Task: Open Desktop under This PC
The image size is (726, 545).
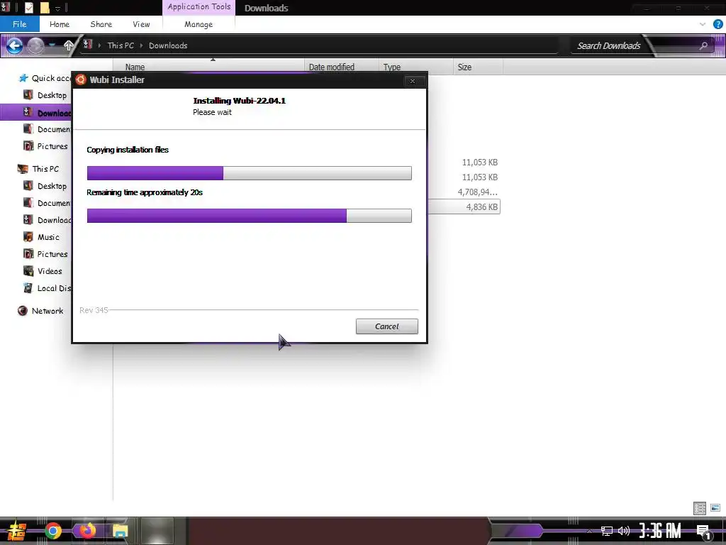Action: pos(52,186)
